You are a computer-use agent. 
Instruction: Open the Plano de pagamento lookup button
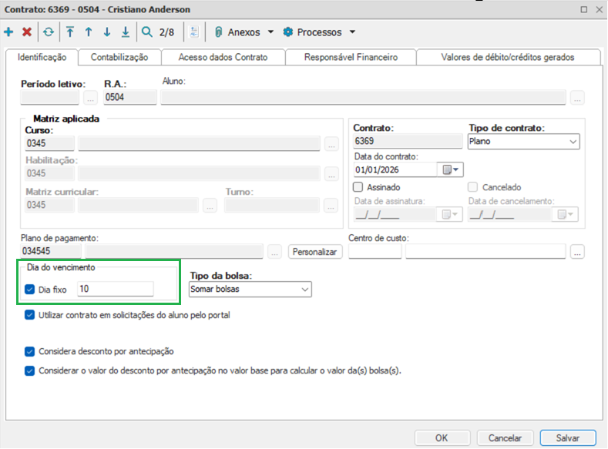click(274, 252)
